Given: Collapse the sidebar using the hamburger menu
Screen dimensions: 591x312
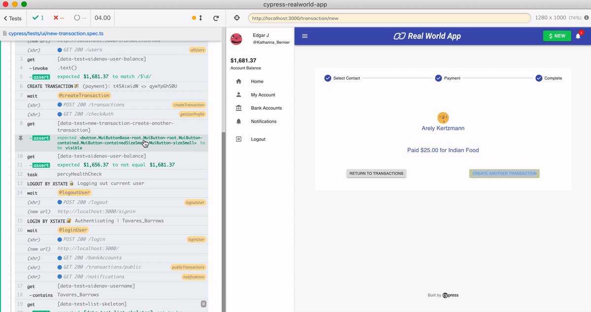Looking at the screenshot, I should pyautogui.click(x=304, y=36).
